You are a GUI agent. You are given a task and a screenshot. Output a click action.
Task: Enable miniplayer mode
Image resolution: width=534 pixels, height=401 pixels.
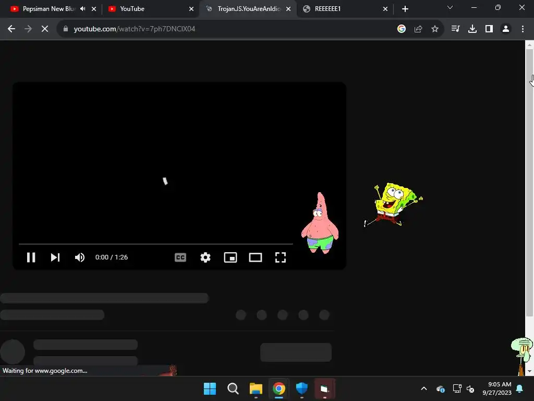[230, 257]
